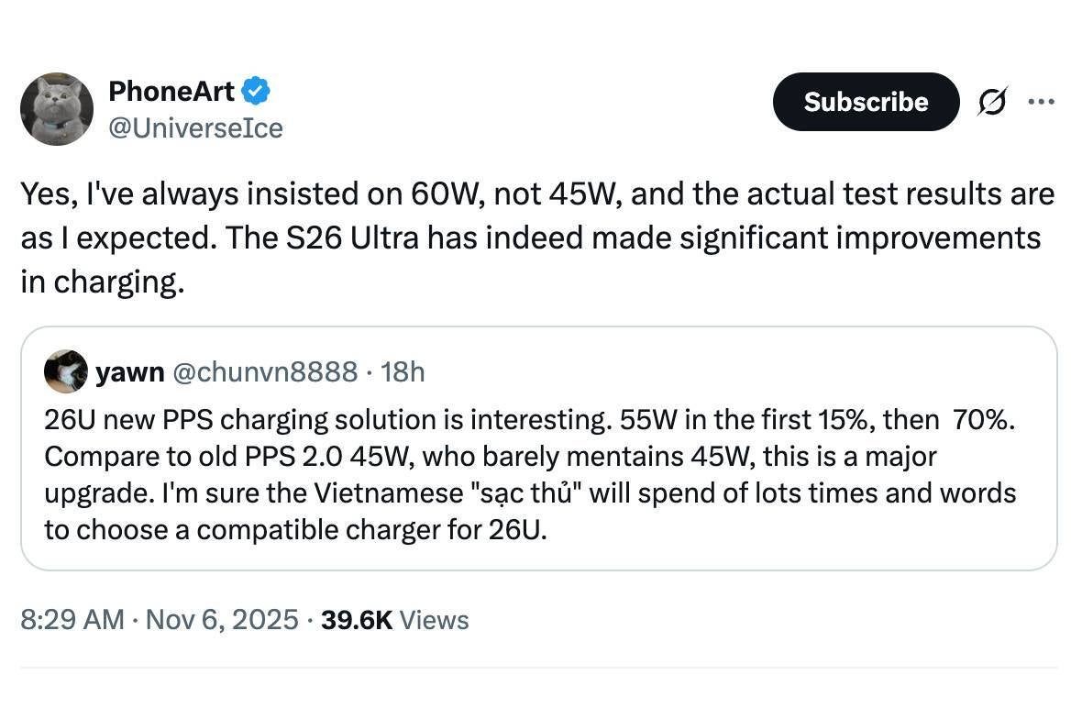Click the main post sentence about 60W
1082x719 pixels.
pos(367,194)
